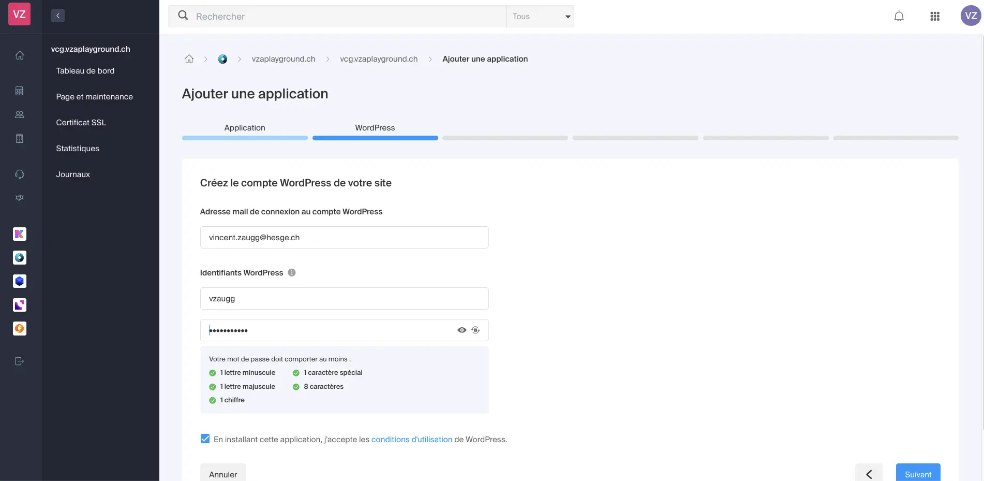This screenshot has width=984, height=481.
Task: Click the generate password icon
Action: pyautogui.click(x=475, y=330)
